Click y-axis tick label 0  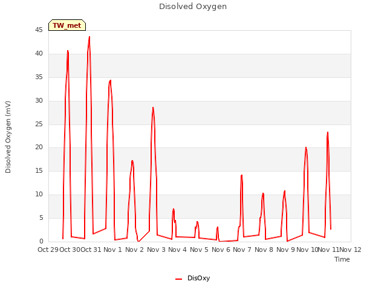(41, 241)
